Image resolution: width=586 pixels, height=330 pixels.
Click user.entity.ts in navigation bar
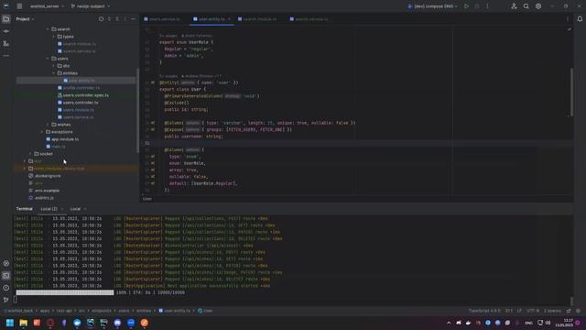[x=175, y=311]
